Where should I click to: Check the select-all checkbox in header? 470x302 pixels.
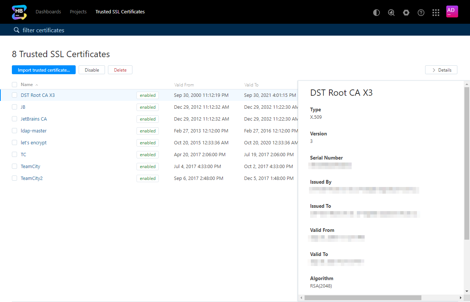[x=14, y=85]
